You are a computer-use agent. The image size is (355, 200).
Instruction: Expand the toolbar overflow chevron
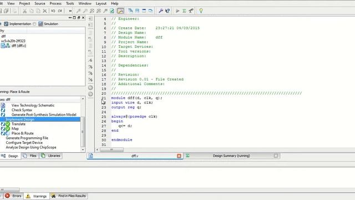tap(70, 11)
